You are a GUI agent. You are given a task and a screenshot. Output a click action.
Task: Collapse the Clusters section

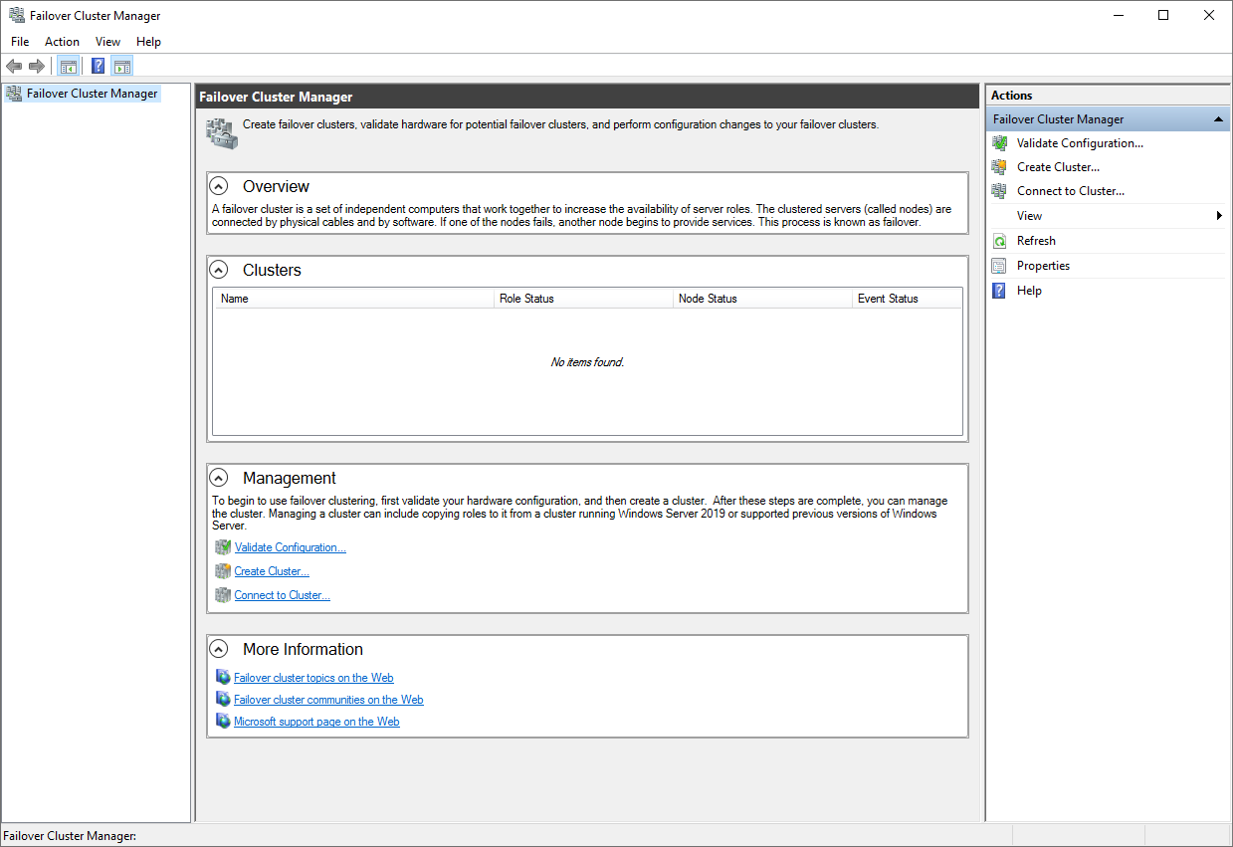(219, 270)
